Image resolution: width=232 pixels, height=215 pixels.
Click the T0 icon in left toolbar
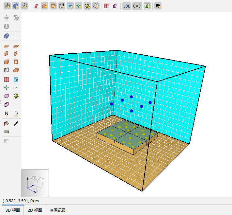coord(16,79)
